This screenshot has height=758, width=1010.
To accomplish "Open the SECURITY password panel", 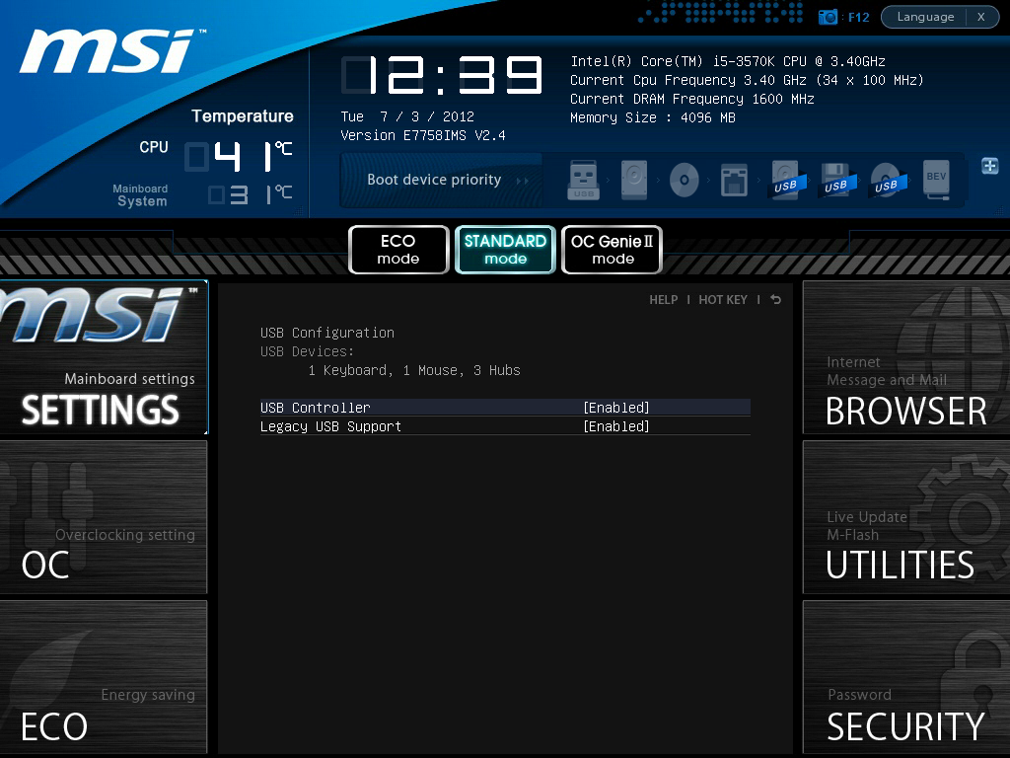I will (x=906, y=677).
